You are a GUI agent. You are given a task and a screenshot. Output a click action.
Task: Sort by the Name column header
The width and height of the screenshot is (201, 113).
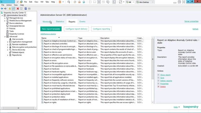click(59, 38)
